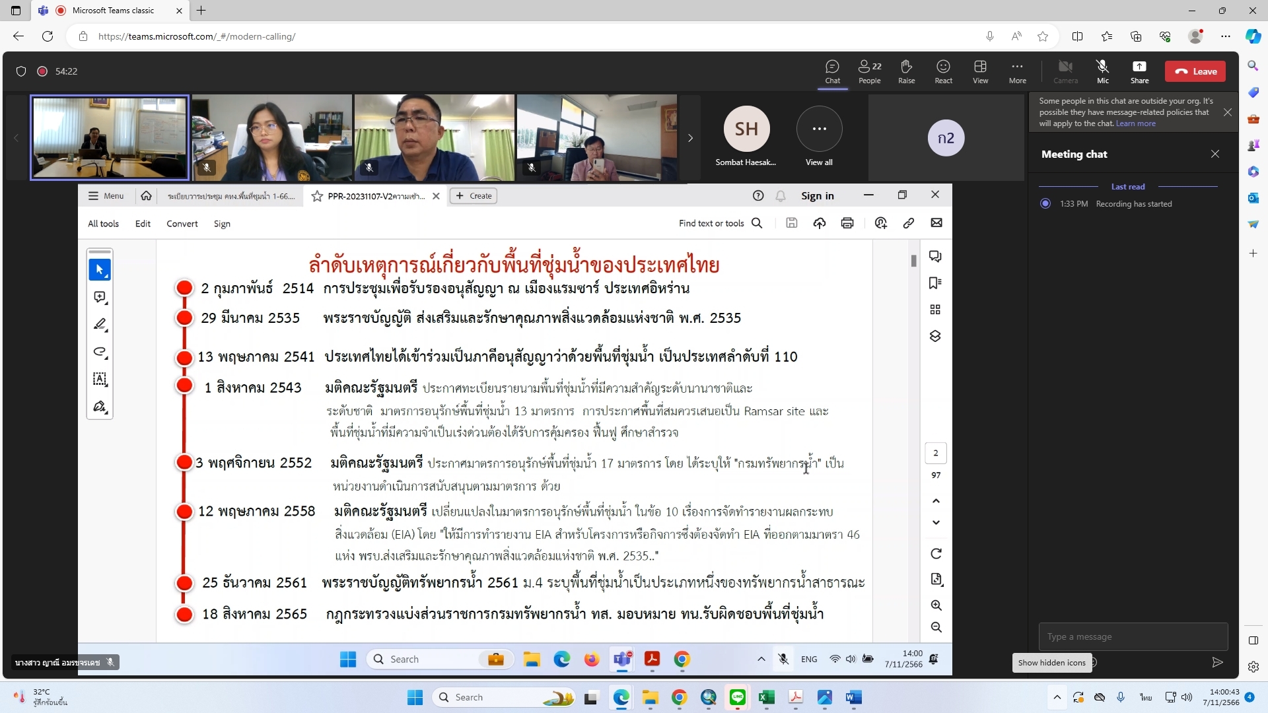Click the PDF vertical scrollbar thumb

pyautogui.click(x=913, y=261)
